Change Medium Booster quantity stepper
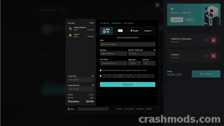This screenshot has height=126, width=224. click(x=206, y=40)
